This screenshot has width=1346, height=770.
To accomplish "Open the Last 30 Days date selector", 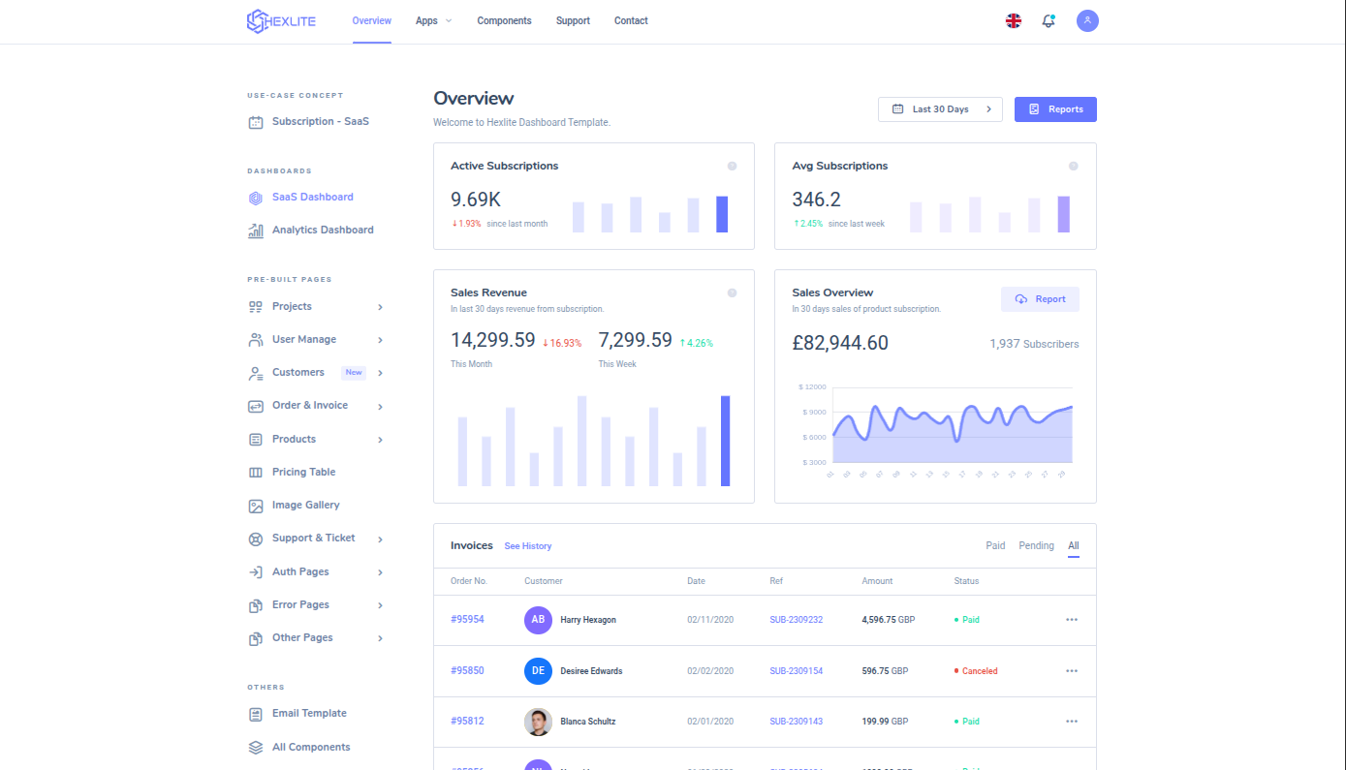I will click(939, 109).
